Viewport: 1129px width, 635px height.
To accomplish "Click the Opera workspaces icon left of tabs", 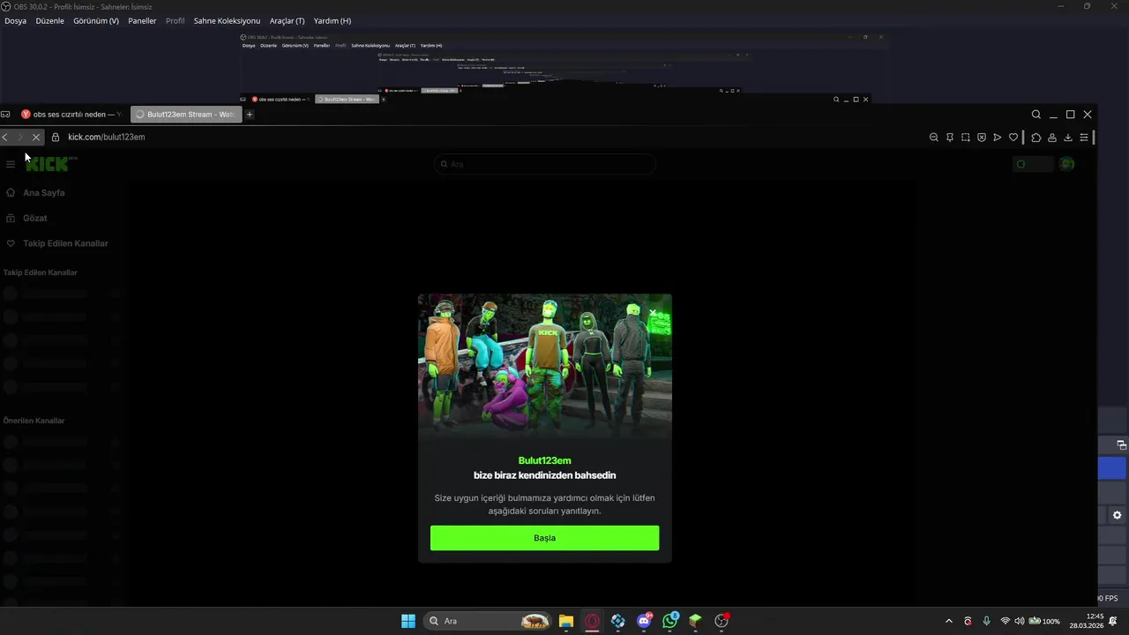I will pyautogui.click(x=5, y=114).
